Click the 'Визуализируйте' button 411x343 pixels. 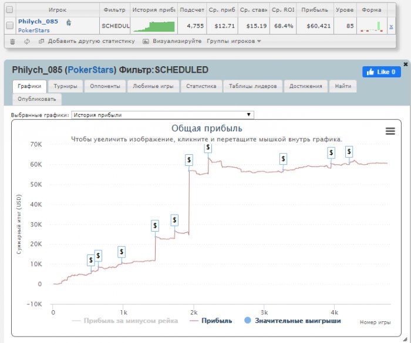click(177, 41)
